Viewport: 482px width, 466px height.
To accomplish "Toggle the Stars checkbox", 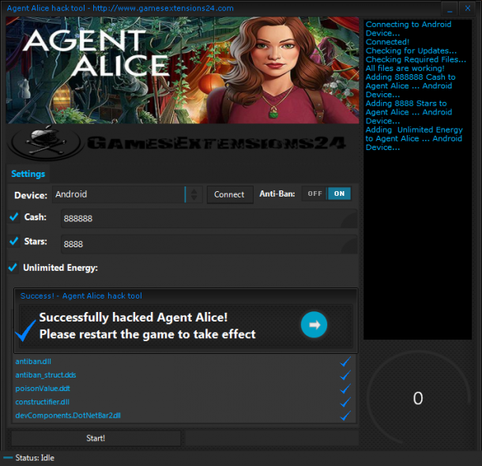I will click(x=14, y=241).
